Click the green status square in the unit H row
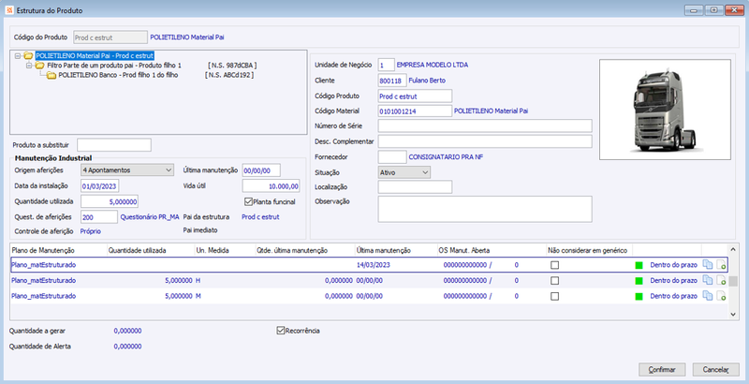Viewport: 749px width, 384px height. [x=639, y=281]
